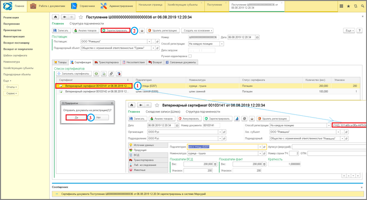Screen dimensions: 367x200
Task: Open Поднадзорный объект Гурман record icon
Action: tap(157, 48)
